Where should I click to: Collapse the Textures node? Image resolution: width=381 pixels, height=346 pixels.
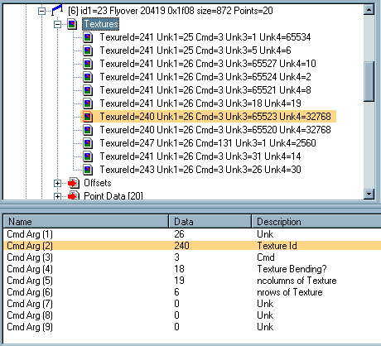coord(57,24)
